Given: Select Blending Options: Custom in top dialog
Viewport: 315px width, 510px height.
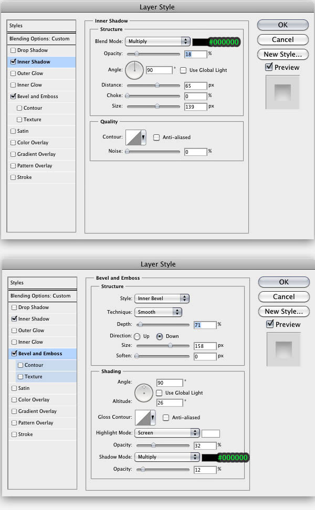Looking at the screenshot, I should (x=41, y=39).
